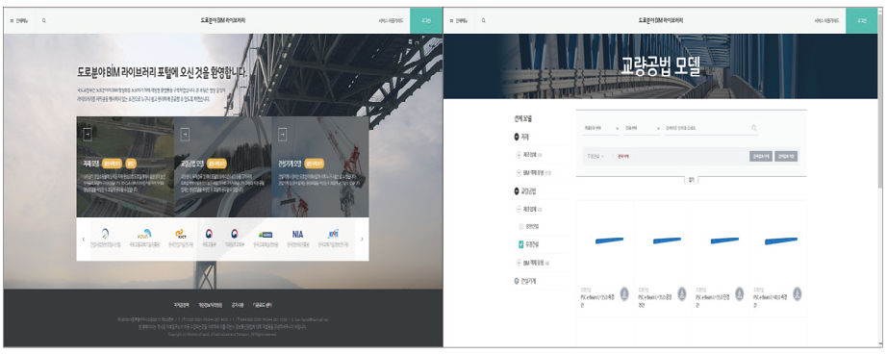Expand 제조업체 under the 자재 category
The width and height of the screenshot is (887, 354).
(x=519, y=154)
